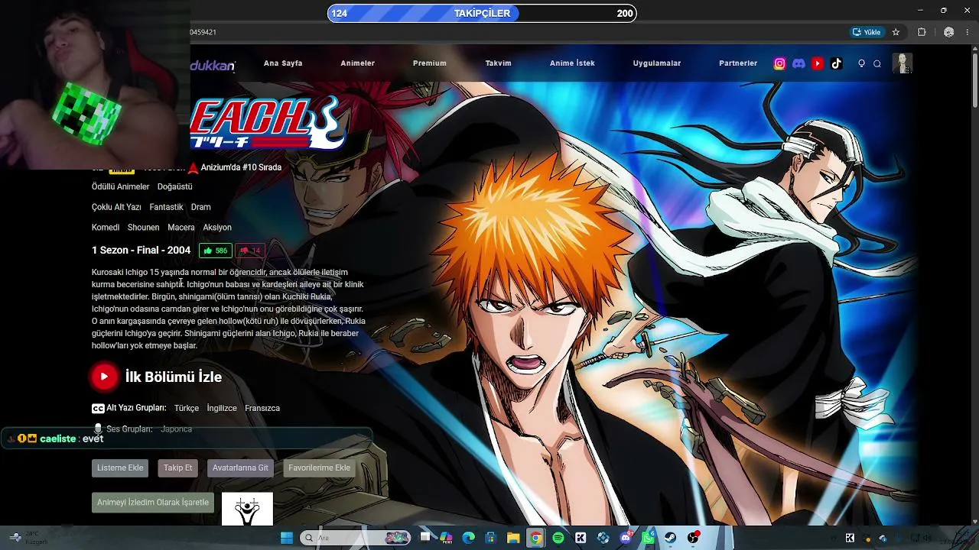The width and height of the screenshot is (979, 550).
Task: Click the white avatar thumbnail below the buttons
Action: tap(247, 509)
